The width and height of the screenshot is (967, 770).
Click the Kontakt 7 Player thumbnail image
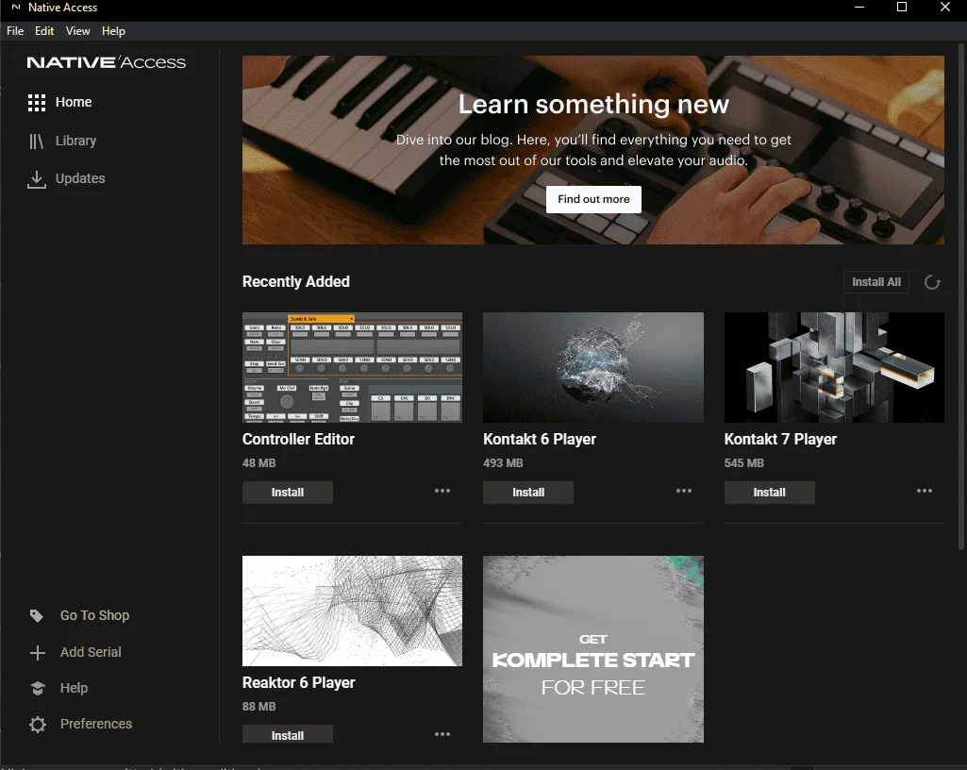pyautogui.click(x=834, y=367)
